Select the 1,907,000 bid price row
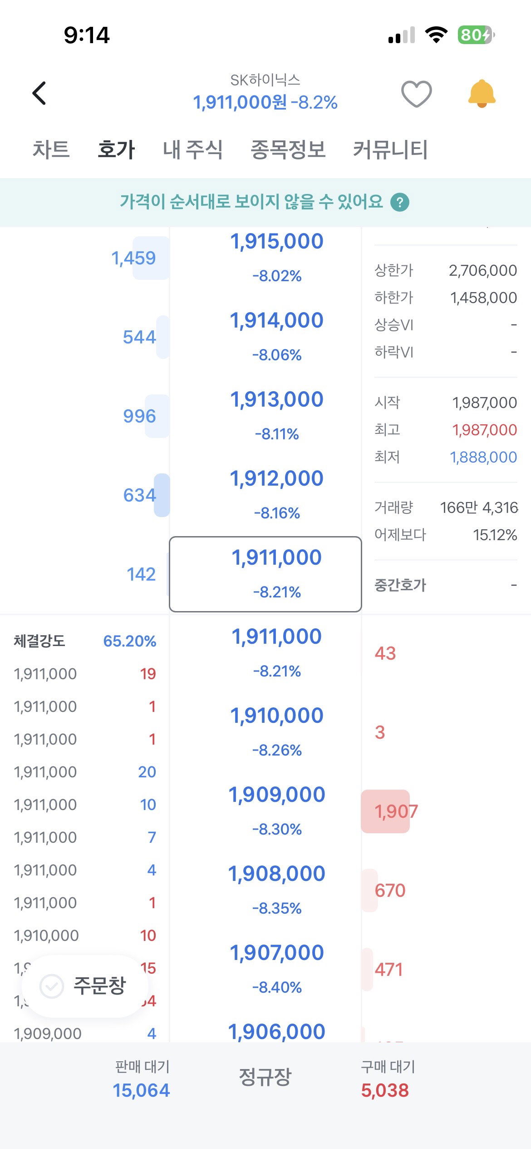 click(x=265, y=969)
